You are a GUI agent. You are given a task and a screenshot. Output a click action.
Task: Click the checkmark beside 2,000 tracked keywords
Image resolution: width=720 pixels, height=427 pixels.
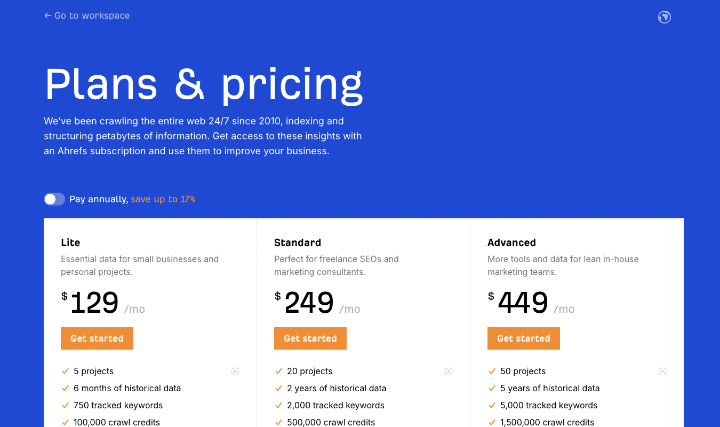pos(278,405)
